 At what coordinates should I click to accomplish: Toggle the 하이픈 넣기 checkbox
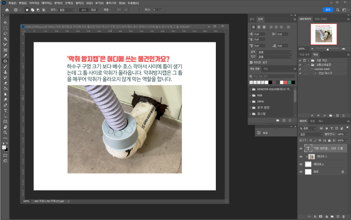coord(251,62)
